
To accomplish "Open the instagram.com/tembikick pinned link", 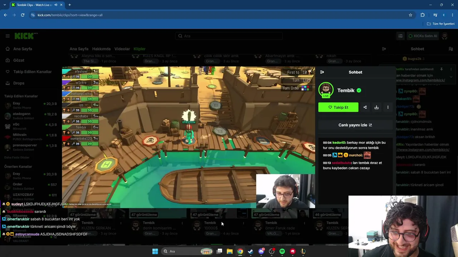I will click(420, 80).
